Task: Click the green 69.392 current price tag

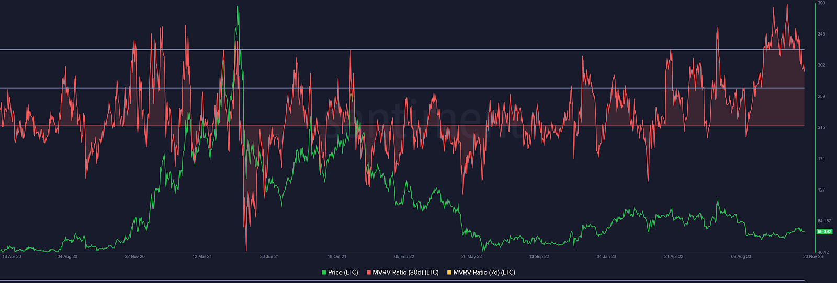Action: tap(824, 231)
